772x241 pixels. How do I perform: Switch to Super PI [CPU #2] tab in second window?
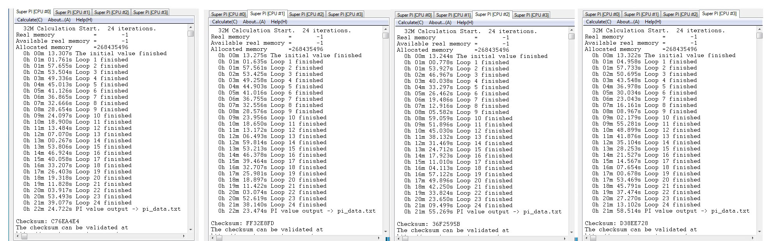pos(306,14)
